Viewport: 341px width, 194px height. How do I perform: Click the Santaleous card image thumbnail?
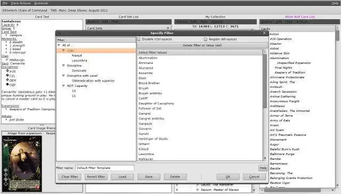[22, 164]
